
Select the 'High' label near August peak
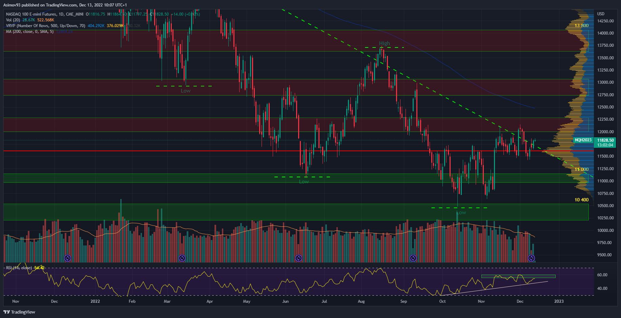pos(384,43)
